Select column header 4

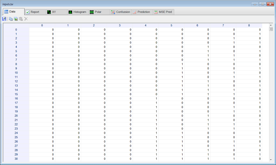146,25
